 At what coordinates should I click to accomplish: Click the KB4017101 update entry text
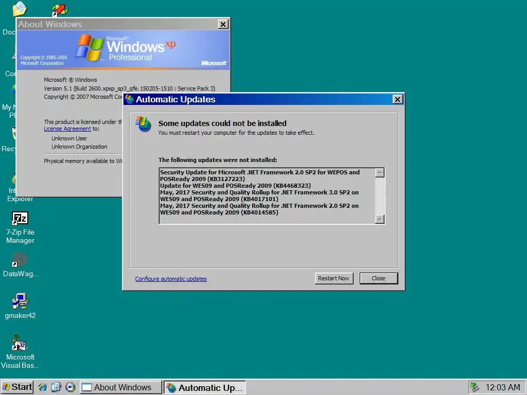(259, 196)
